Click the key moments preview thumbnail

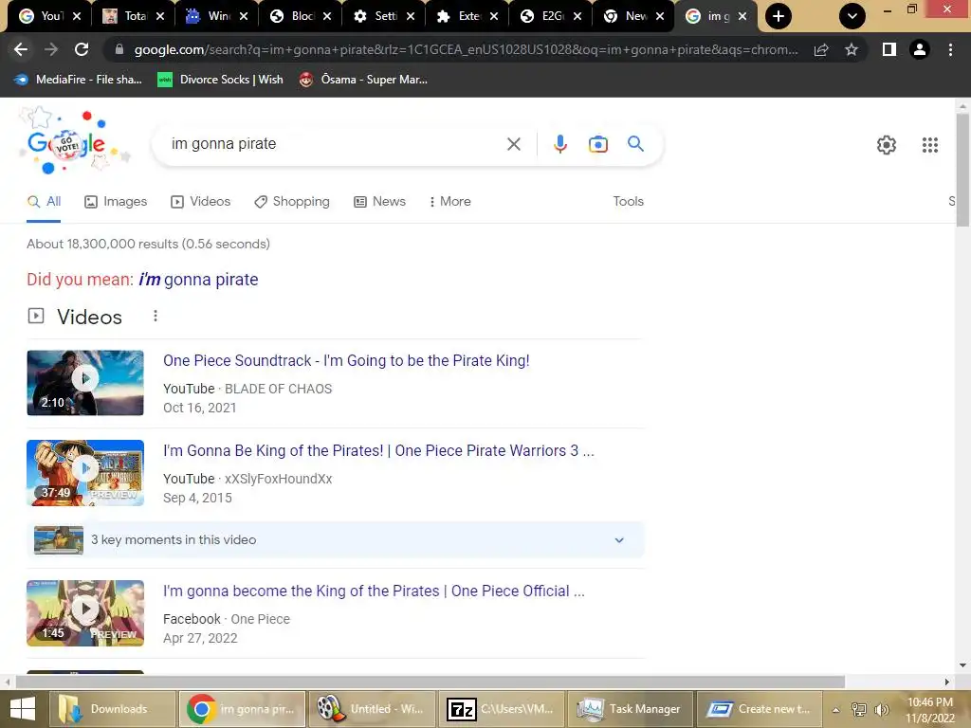pos(59,539)
